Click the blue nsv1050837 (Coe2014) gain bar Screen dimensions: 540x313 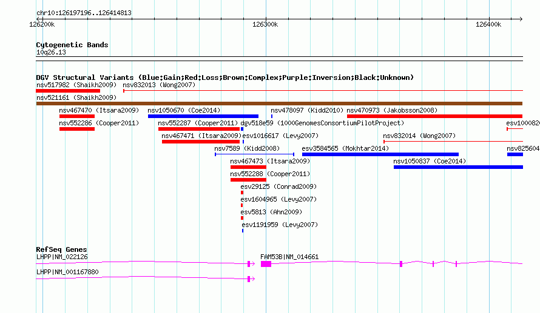[x=458, y=167]
